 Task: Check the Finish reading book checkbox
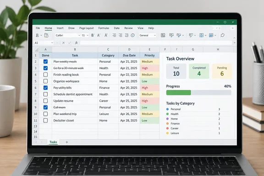(x=45, y=75)
